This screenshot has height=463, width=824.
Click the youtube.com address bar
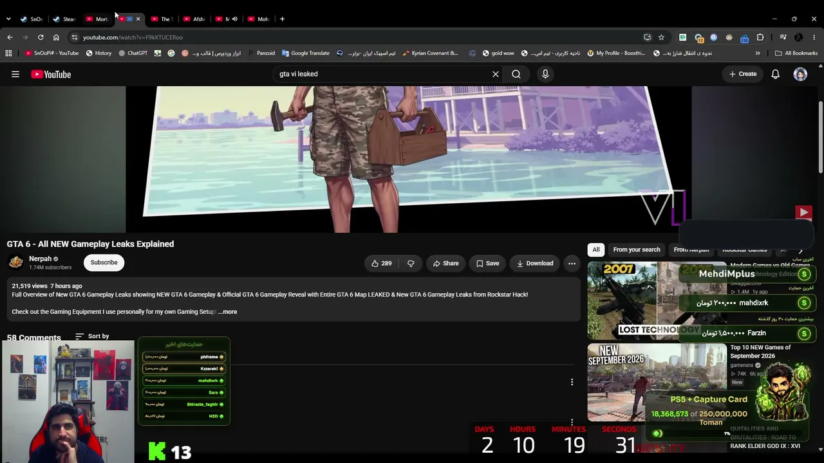tap(360, 37)
